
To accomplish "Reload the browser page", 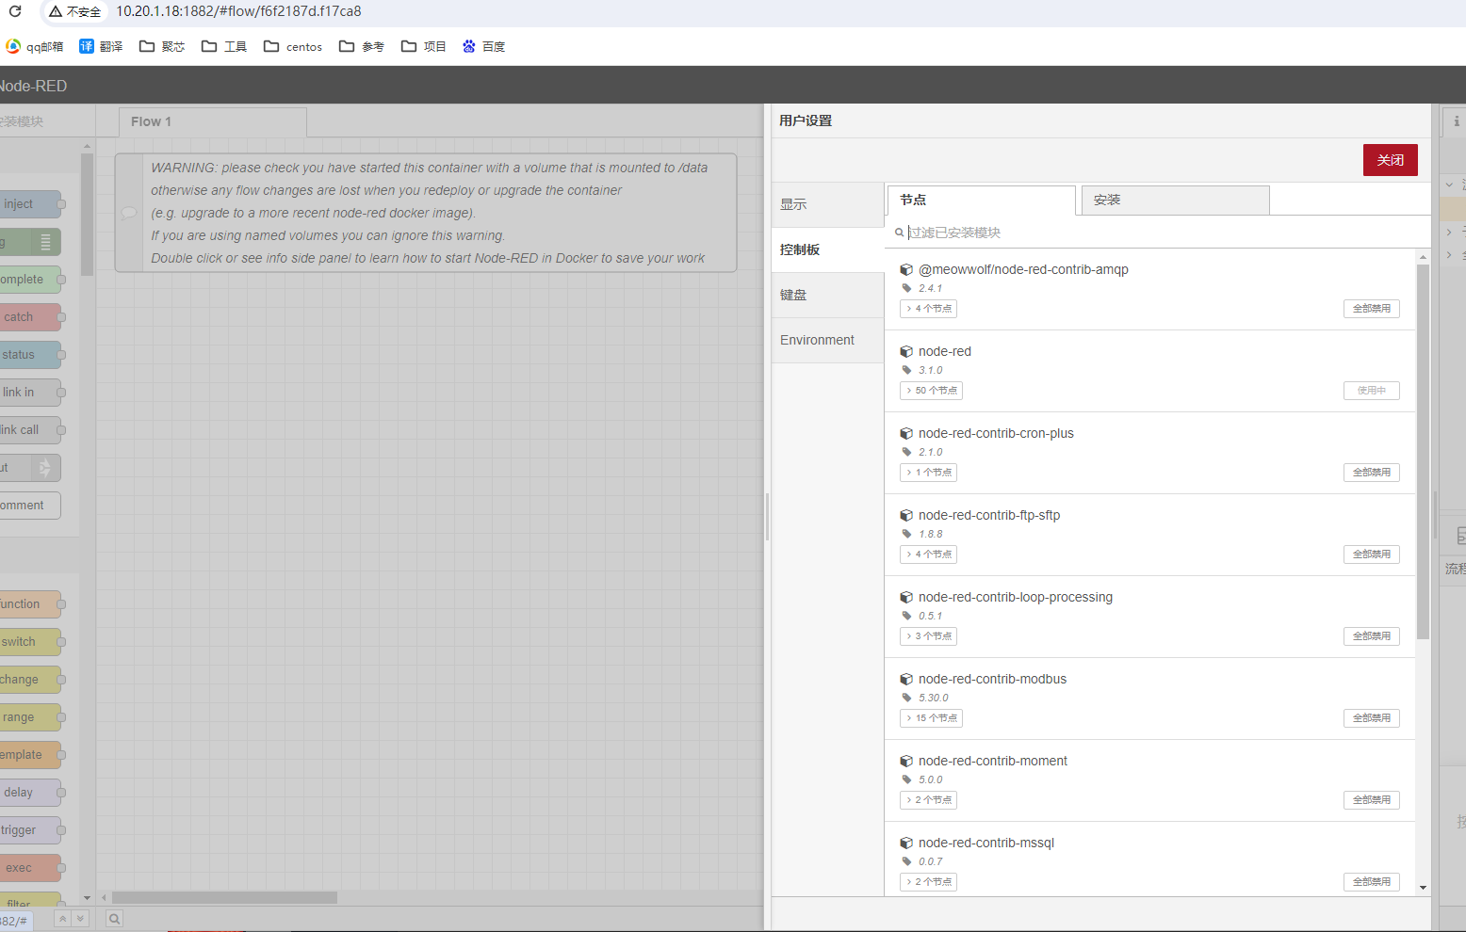I will (14, 11).
